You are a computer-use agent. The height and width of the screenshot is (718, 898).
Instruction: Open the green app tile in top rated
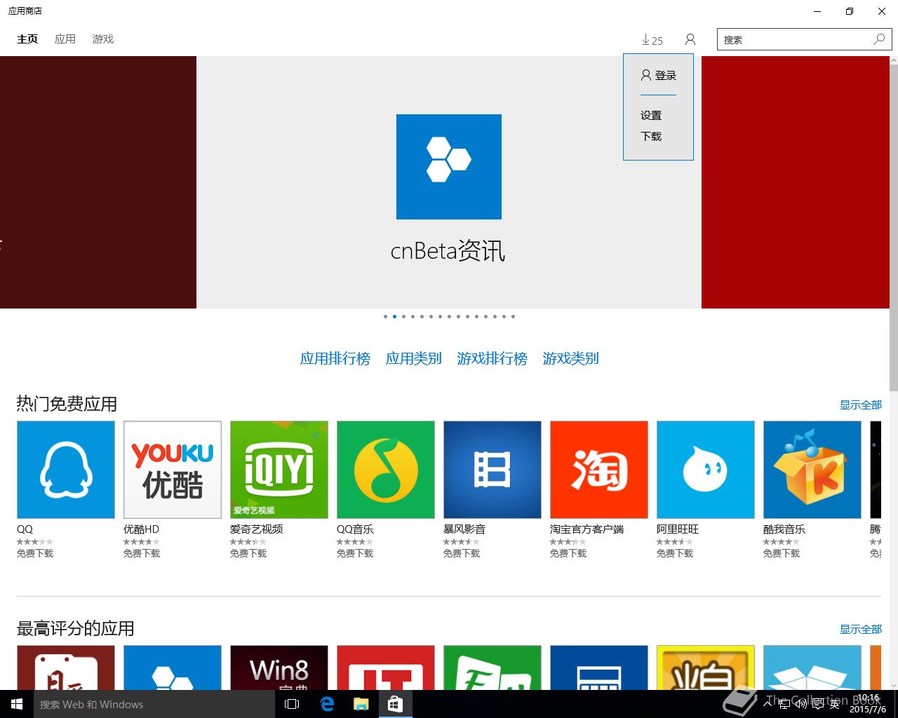pyautogui.click(x=492, y=668)
